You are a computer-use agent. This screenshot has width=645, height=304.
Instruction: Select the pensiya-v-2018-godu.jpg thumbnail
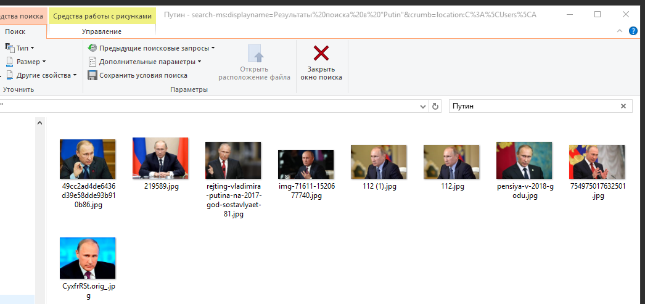tap(524, 160)
